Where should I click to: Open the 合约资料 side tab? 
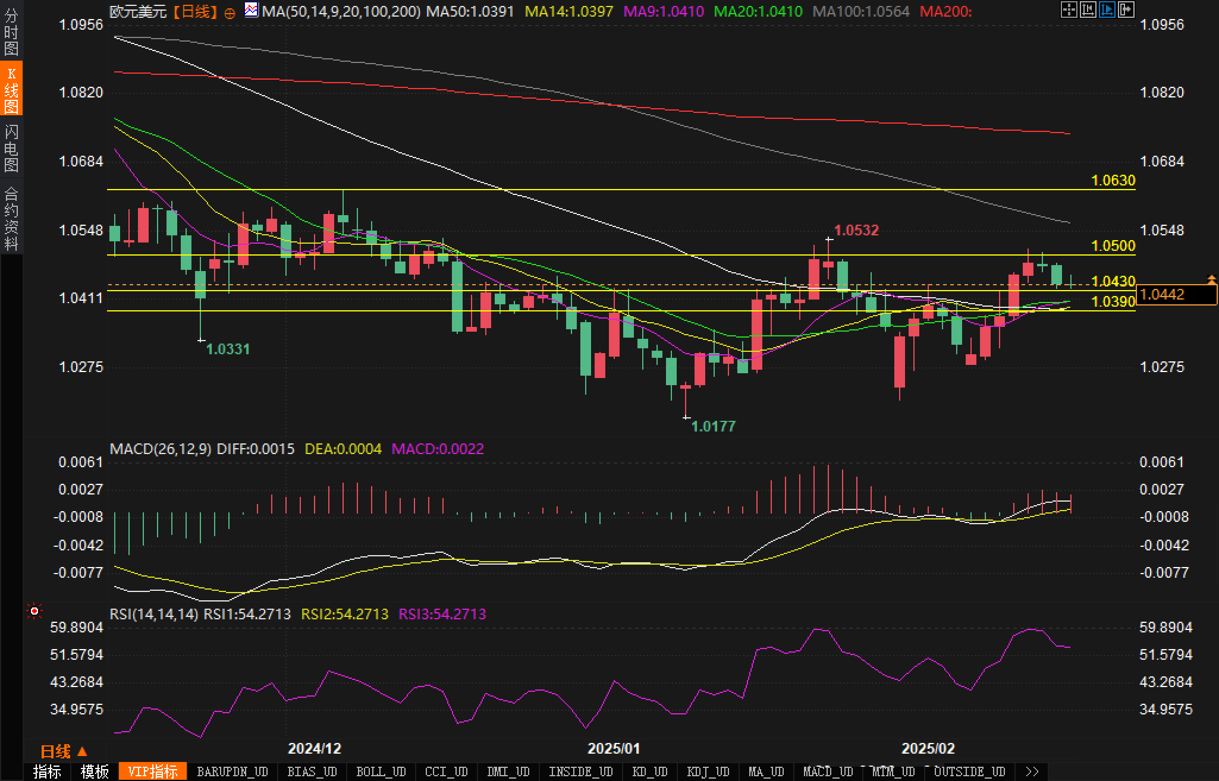coord(11,218)
